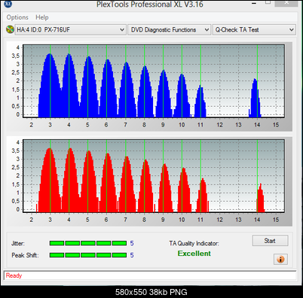Click the disc drive icon beside drive selector
The height and width of the screenshot is (298, 303).
(x=10, y=29)
